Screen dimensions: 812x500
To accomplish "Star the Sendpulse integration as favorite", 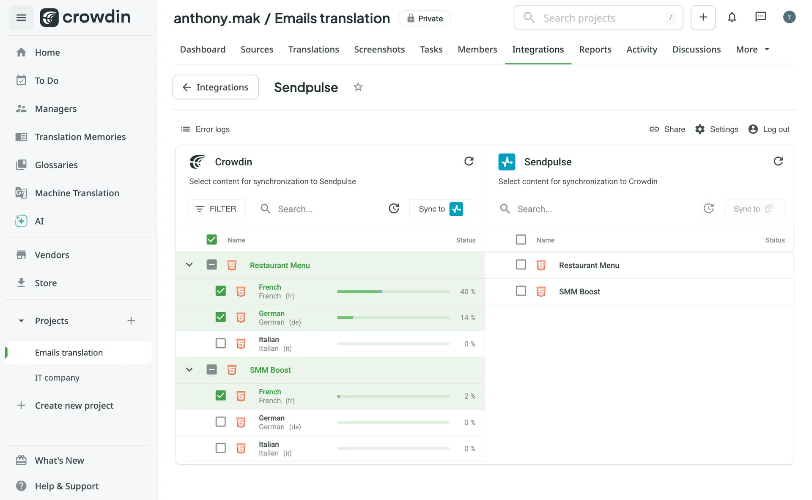I will tap(358, 87).
